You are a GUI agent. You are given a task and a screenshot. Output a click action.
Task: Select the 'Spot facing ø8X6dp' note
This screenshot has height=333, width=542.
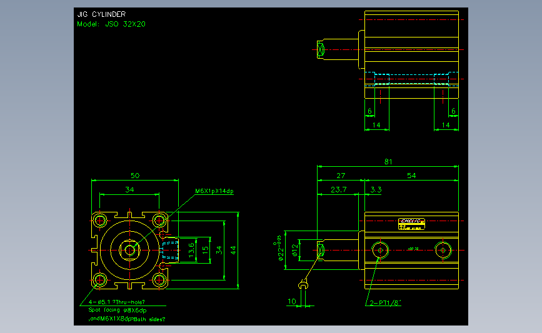[x=118, y=311]
